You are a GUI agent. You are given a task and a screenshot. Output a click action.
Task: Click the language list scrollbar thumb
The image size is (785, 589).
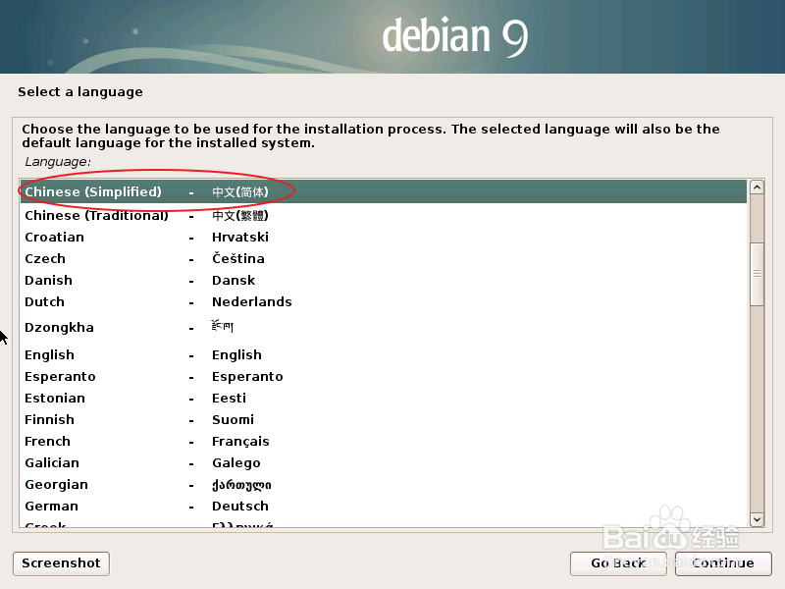[x=757, y=274]
